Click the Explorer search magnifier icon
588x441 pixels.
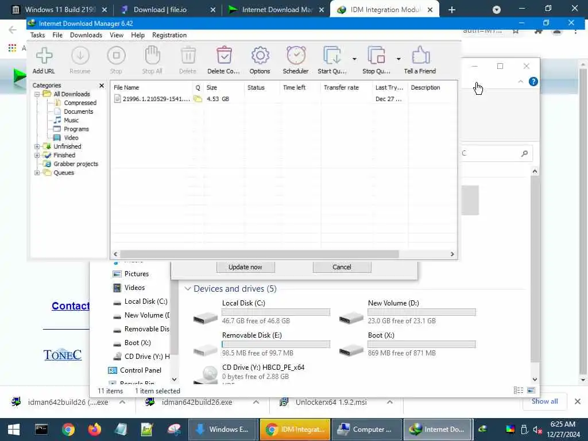click(x=525, y=153)
